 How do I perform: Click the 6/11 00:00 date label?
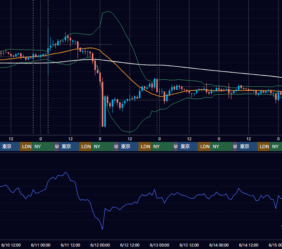41,245
